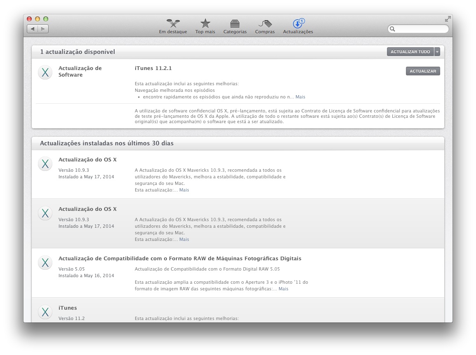This screenshot has height=355, width=476.
Task: Click 'Versão 11.2' under iTunes
Action: pos(72,319)
